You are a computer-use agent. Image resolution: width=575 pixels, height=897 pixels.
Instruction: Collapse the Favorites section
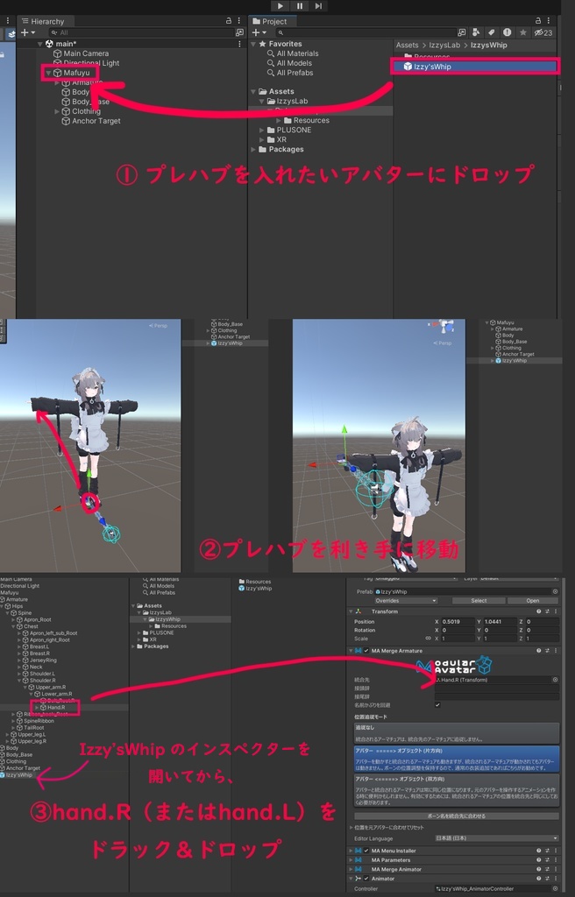(x=253, y=44)
